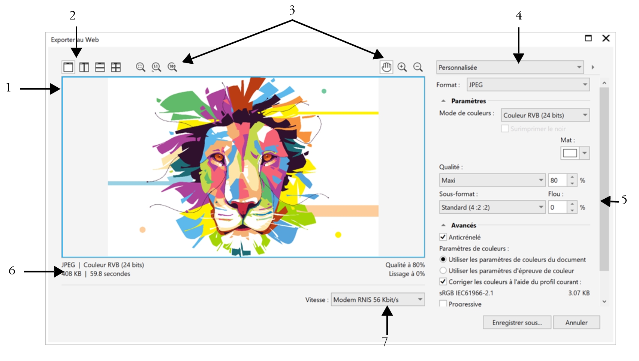Screen dimensions: 639x361
Task: Collapse the Avancés section
Action: 444,225
